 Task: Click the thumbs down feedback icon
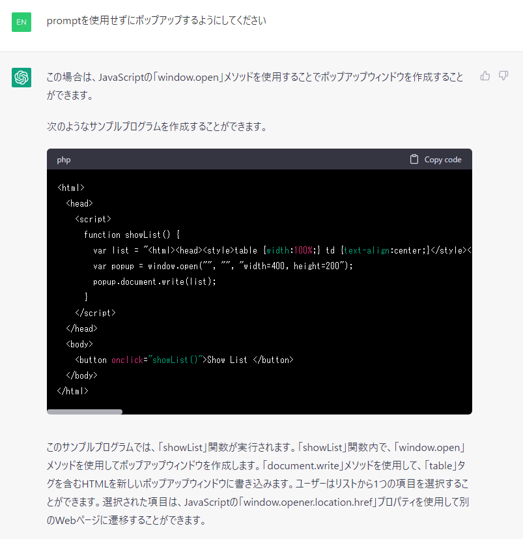(503, 76)
